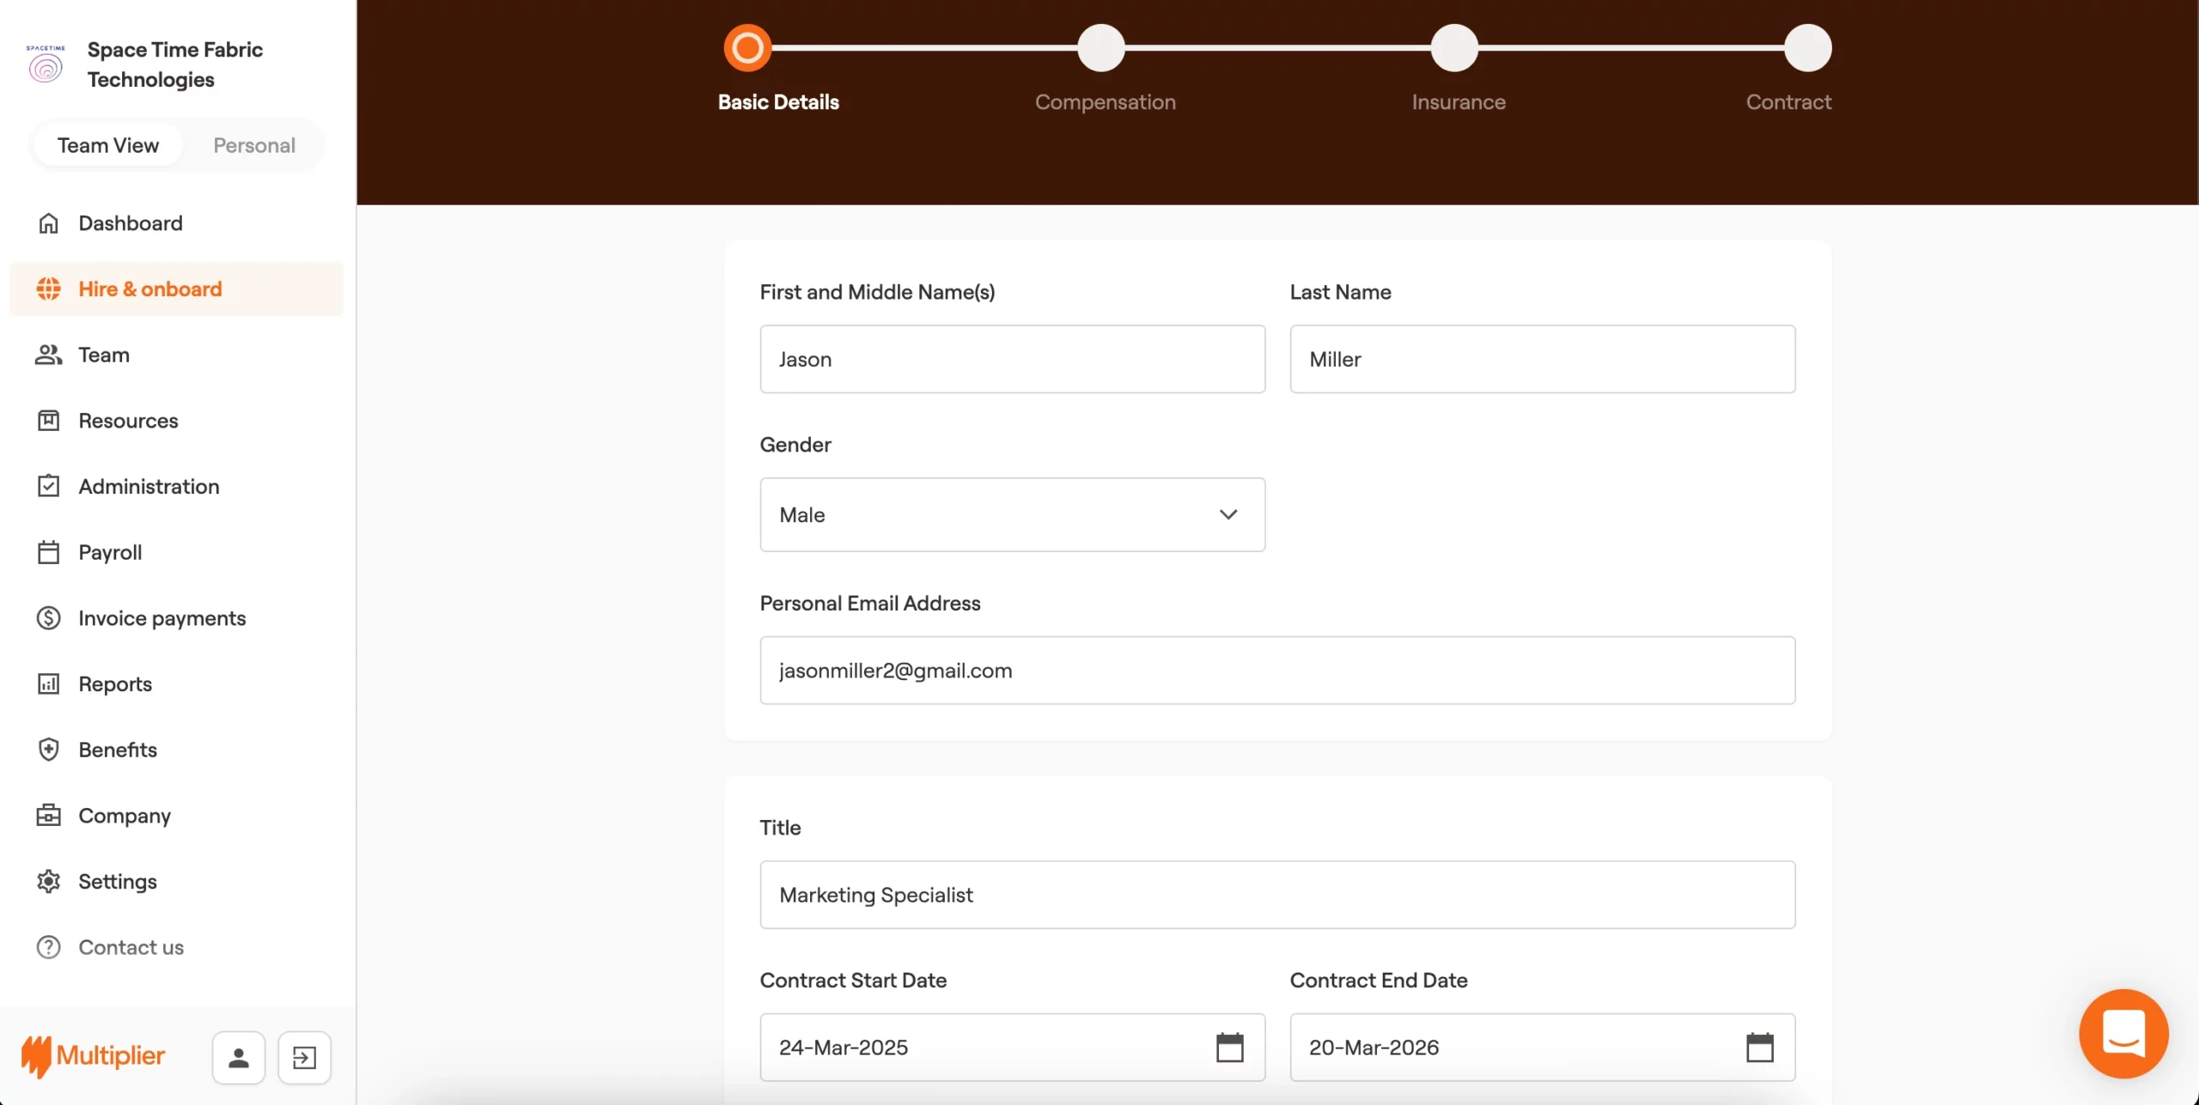The image size is (2199, 1105).
Task: Click the Resources bookmark icon
Action: coord(49,421)
